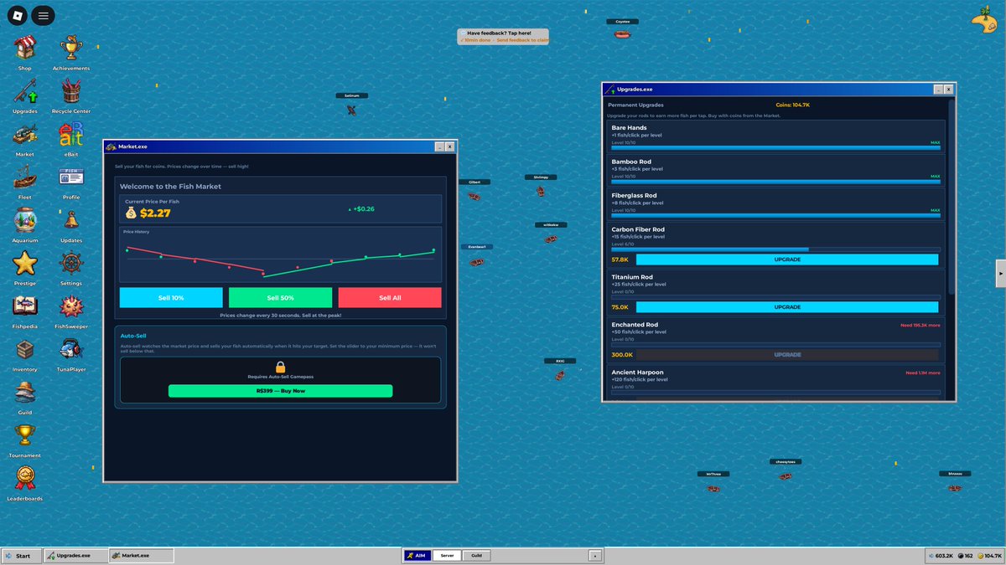The height and width of the screenshot is (565, 1006).
Task: Click the 300.0K Enchanted Rod cost
Action: (622, 355)
